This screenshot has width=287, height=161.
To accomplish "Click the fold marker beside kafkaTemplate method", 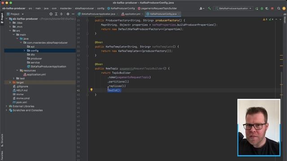I will coord(87,47).
